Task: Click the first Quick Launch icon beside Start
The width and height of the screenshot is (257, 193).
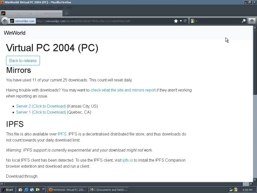Action: tap(20, 190)
